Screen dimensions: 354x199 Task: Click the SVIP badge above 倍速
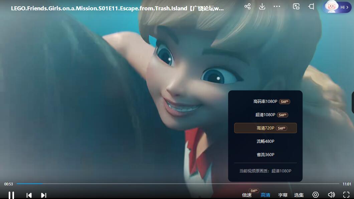254,190
